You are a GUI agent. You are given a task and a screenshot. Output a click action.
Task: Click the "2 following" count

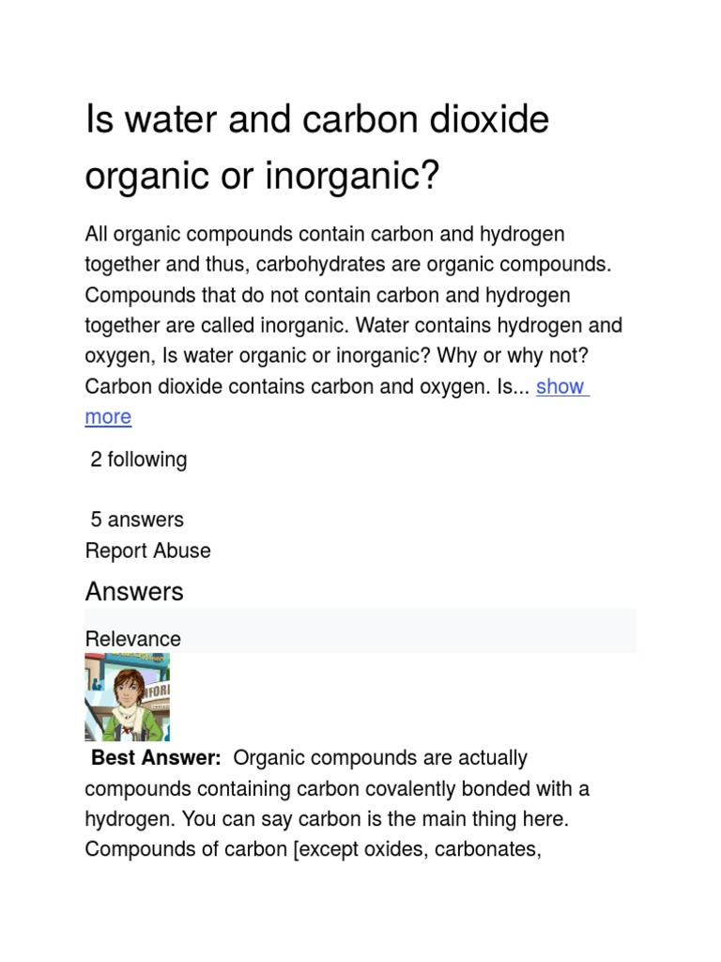click(x=138, y=459)
